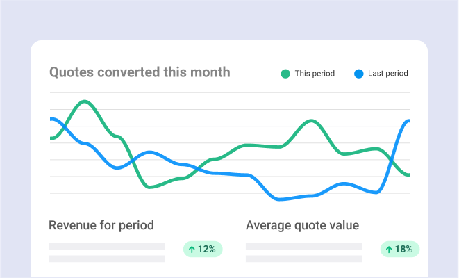This screenshot has height=278, width=459.
Task: Click the blue Last period legend dot
Action: [359, 73]
